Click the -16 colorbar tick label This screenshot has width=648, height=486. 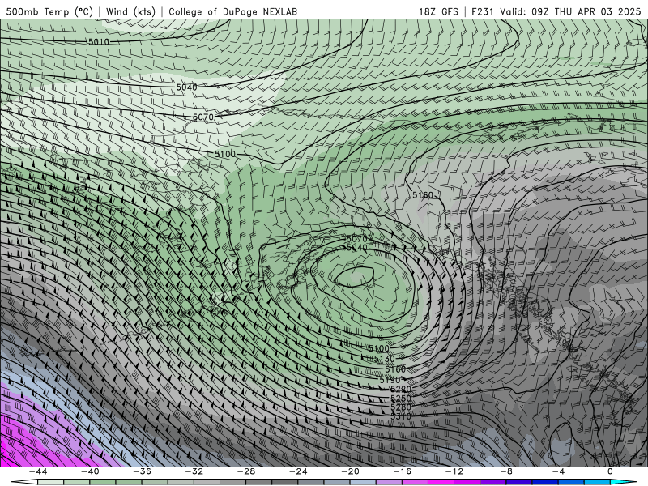pos(402,471)
